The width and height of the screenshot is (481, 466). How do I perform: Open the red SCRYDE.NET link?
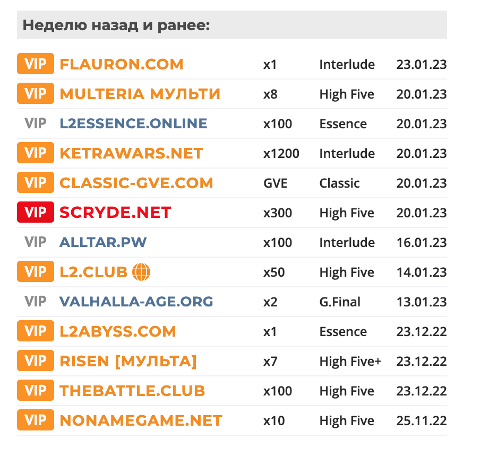(115, 213)
